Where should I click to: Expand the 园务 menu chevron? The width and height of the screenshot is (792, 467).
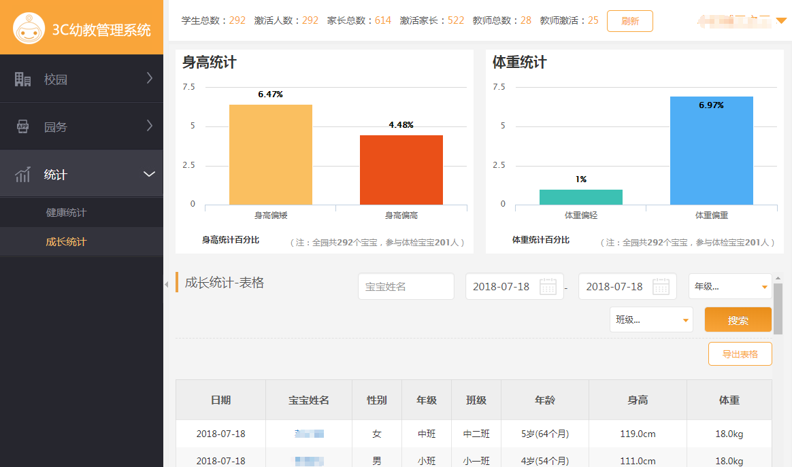tap(150, 126)
